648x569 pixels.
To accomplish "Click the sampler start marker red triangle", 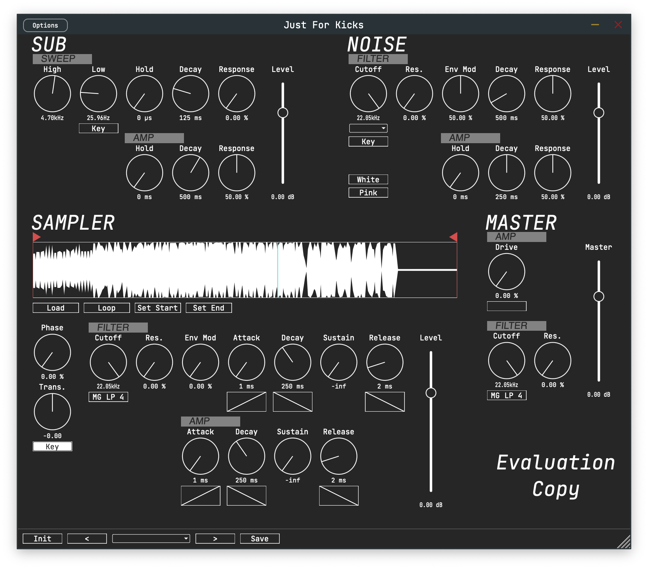I will point(36,237).
